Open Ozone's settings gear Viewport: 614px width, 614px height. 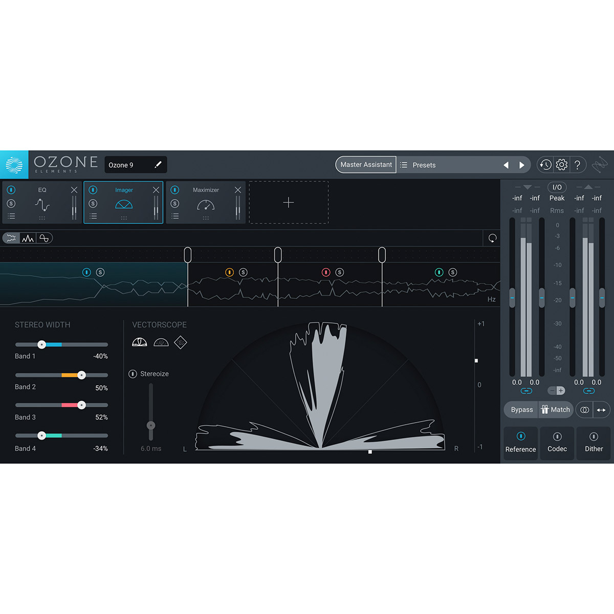pyautogui.click(x=561, y=165)
